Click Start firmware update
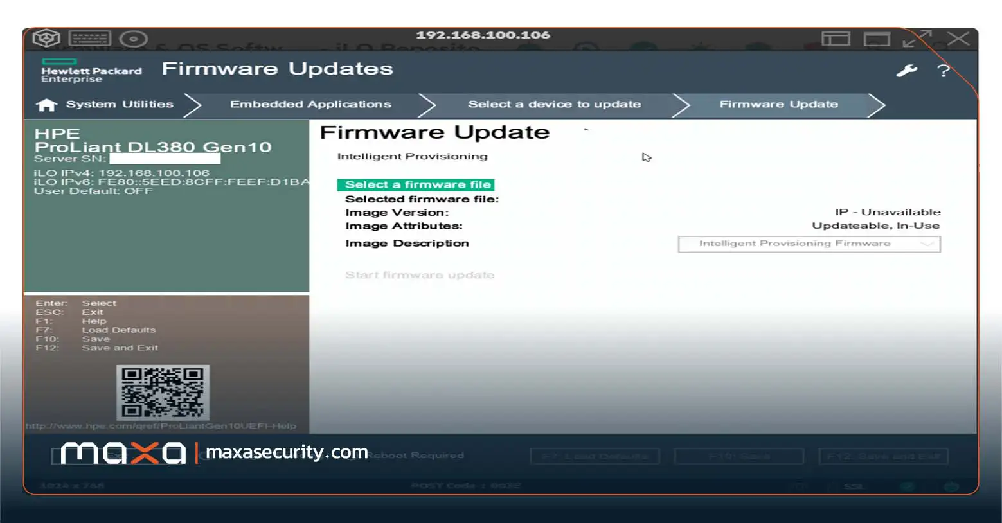The width and height of the screenshot is (1002, 523). tap(420, 275)
